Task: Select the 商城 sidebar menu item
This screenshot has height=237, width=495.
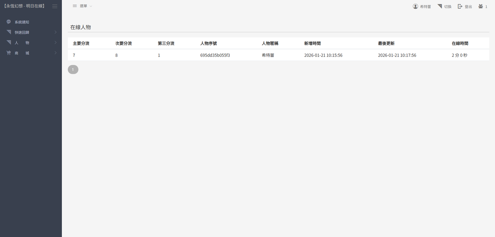Action: pos(22,53)
